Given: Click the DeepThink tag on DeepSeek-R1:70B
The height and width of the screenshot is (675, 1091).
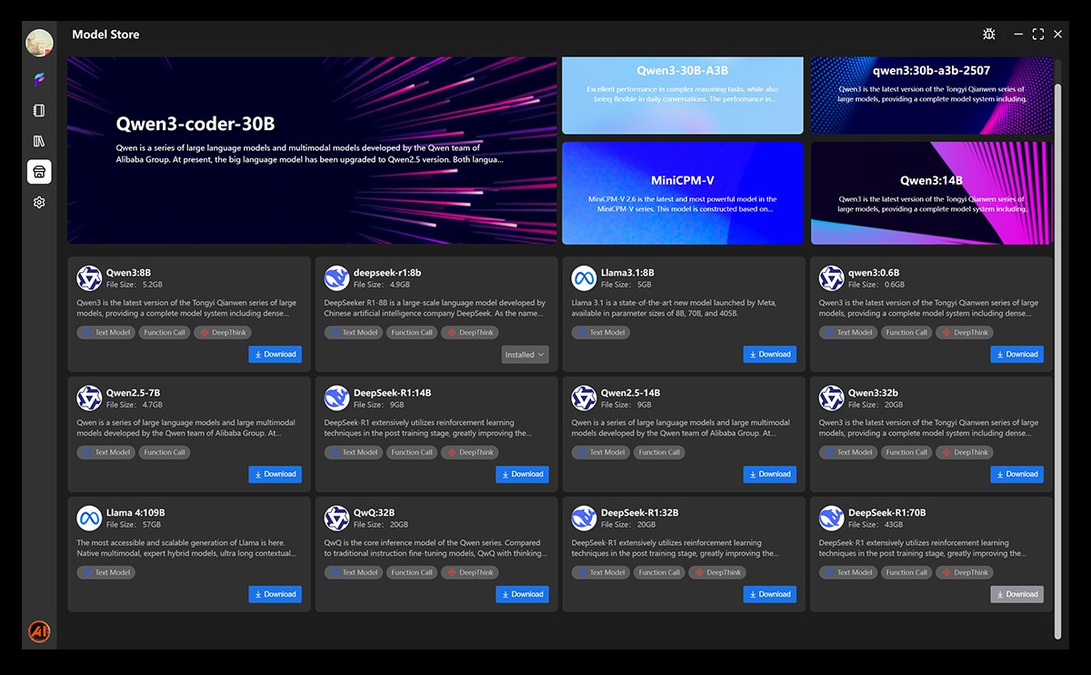Looking at the screenshot, I should point(964,572).
